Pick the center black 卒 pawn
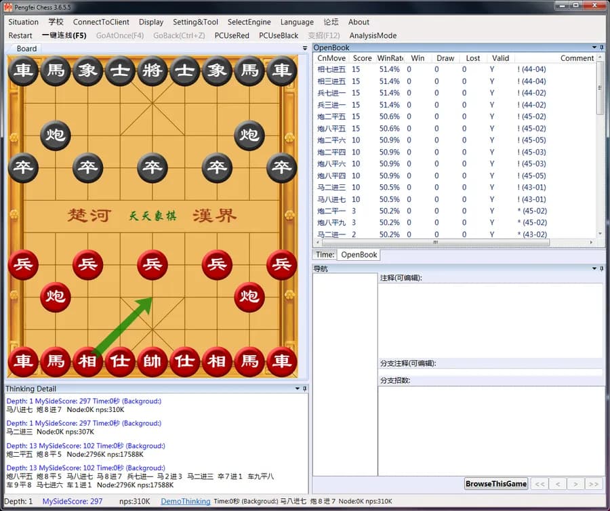Image resolution: width=610 pixels, height=511 pixels. point(152,167)
